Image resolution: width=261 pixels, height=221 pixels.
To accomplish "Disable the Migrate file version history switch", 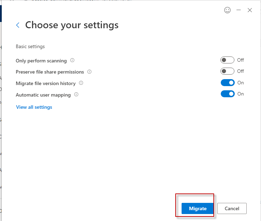I will [227, 83].
